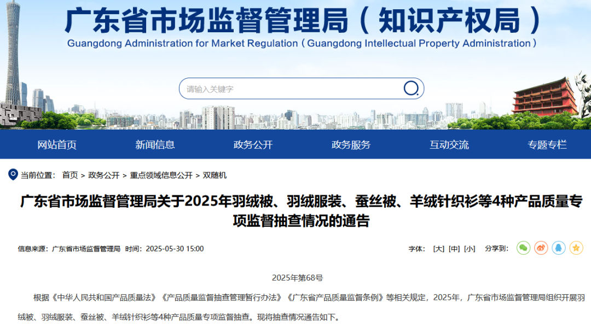Click the 双随机 breadcrumb link
The height and width of the screenshot is (327, 591).
point(215,176)
